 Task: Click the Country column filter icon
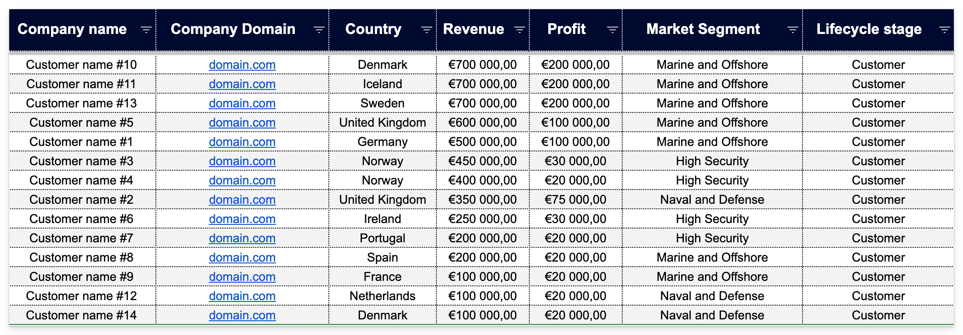tap(426, 30)
